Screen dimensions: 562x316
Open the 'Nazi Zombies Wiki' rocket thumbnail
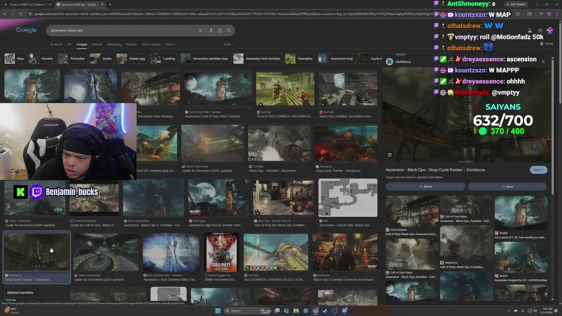(x=171, y=252)
